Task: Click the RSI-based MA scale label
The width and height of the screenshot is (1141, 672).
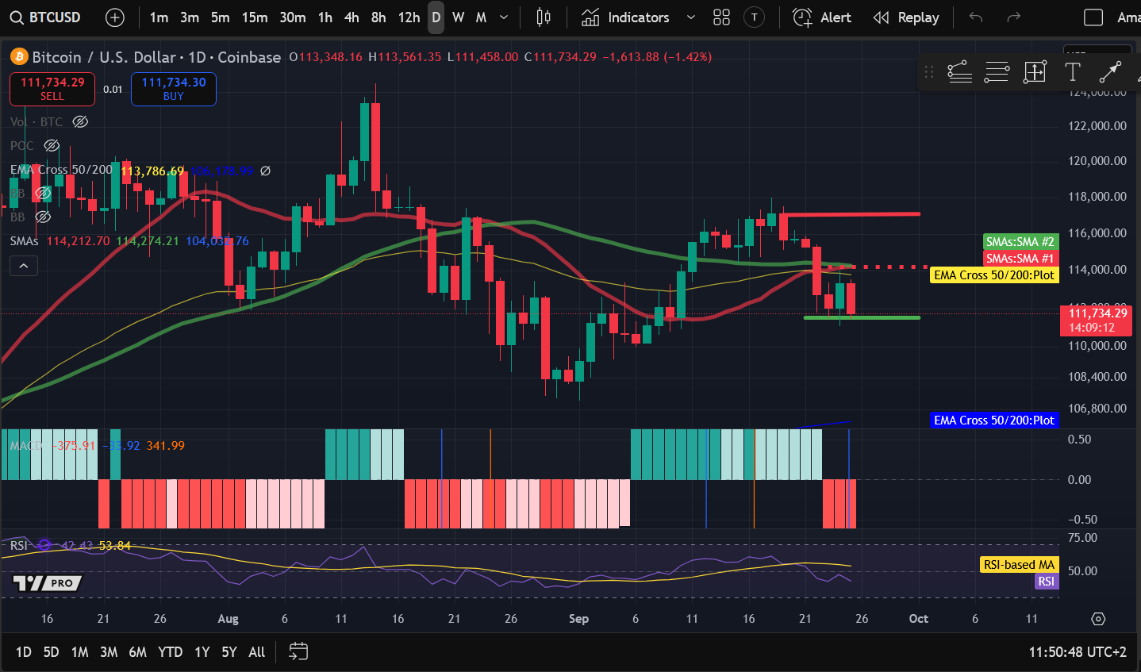Action: coord(1020,565)
